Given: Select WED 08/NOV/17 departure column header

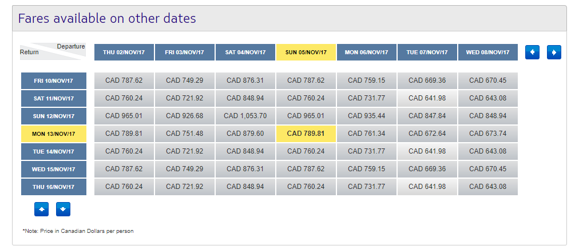Looking at the screenshot, I should 488,53.
